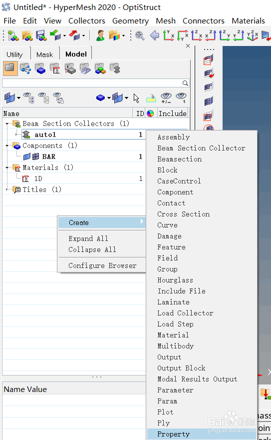
Task: Select the red-green XY axis view icon
Action: click(x=169, y=35)
